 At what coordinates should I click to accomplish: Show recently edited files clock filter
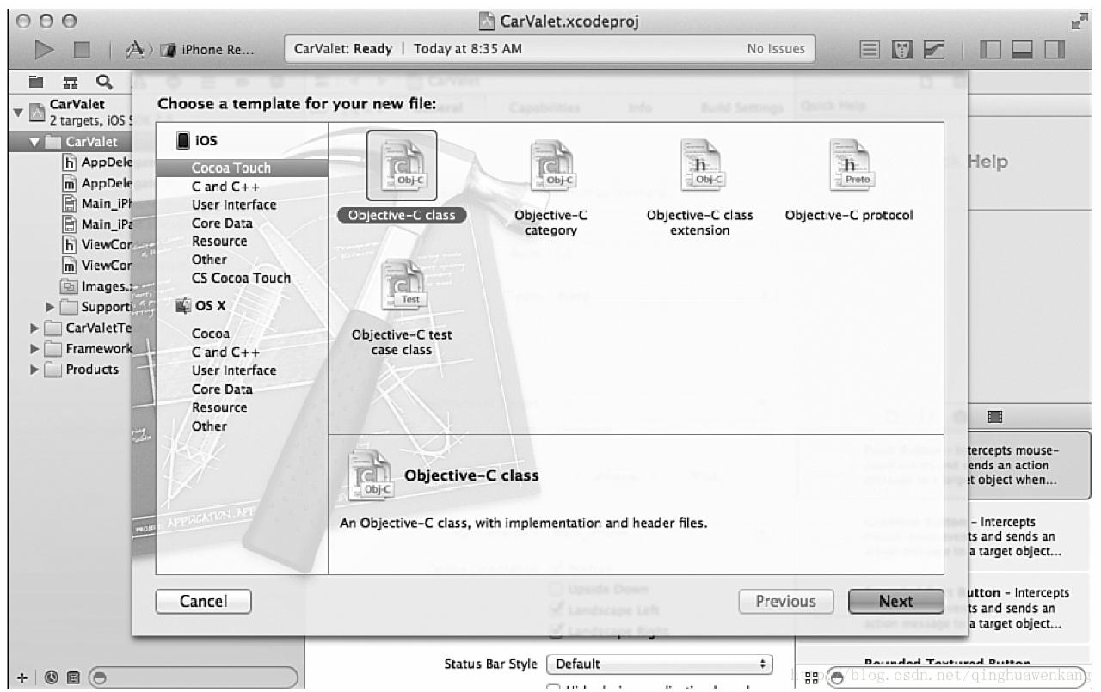pos(51,677)
